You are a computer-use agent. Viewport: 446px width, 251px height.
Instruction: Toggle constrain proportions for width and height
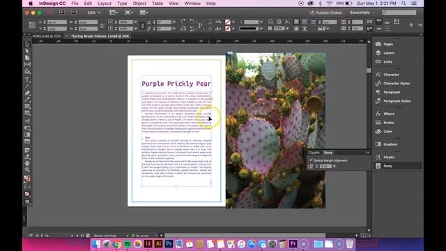[102, 25]
